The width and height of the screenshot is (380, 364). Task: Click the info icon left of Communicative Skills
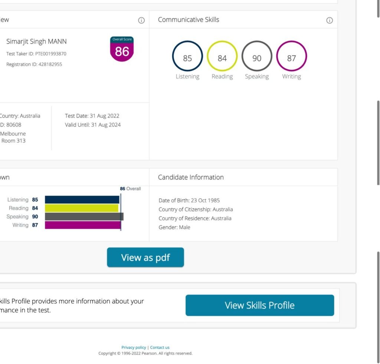pos(141,20)
